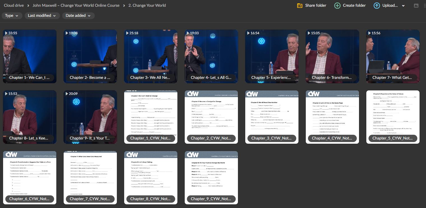Open the Last modified dropdown

tap(42, 16)
